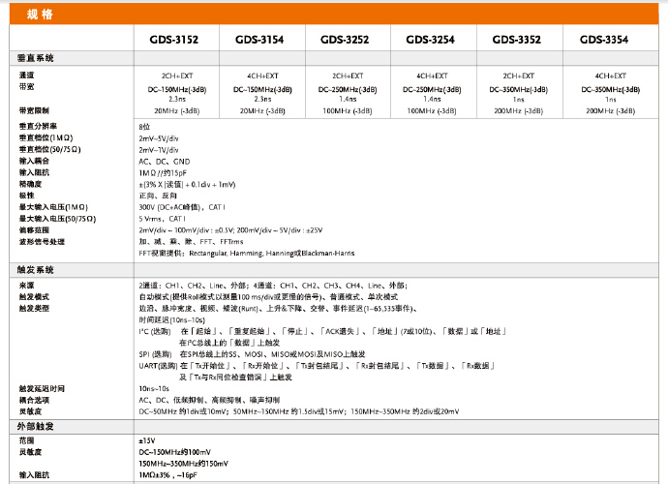Select the GDS-3352 column header
This screenshot has height=484, width=668.
(519, 40)
